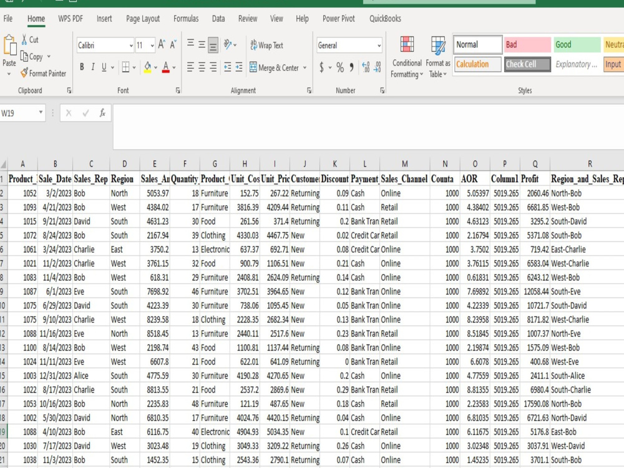Open the Alignment group dialog launcher
Viewport: 624px width, 468px height.
[x=310, y=90]
